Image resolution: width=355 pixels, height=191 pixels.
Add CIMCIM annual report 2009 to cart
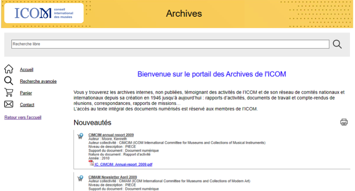point(80,136)
